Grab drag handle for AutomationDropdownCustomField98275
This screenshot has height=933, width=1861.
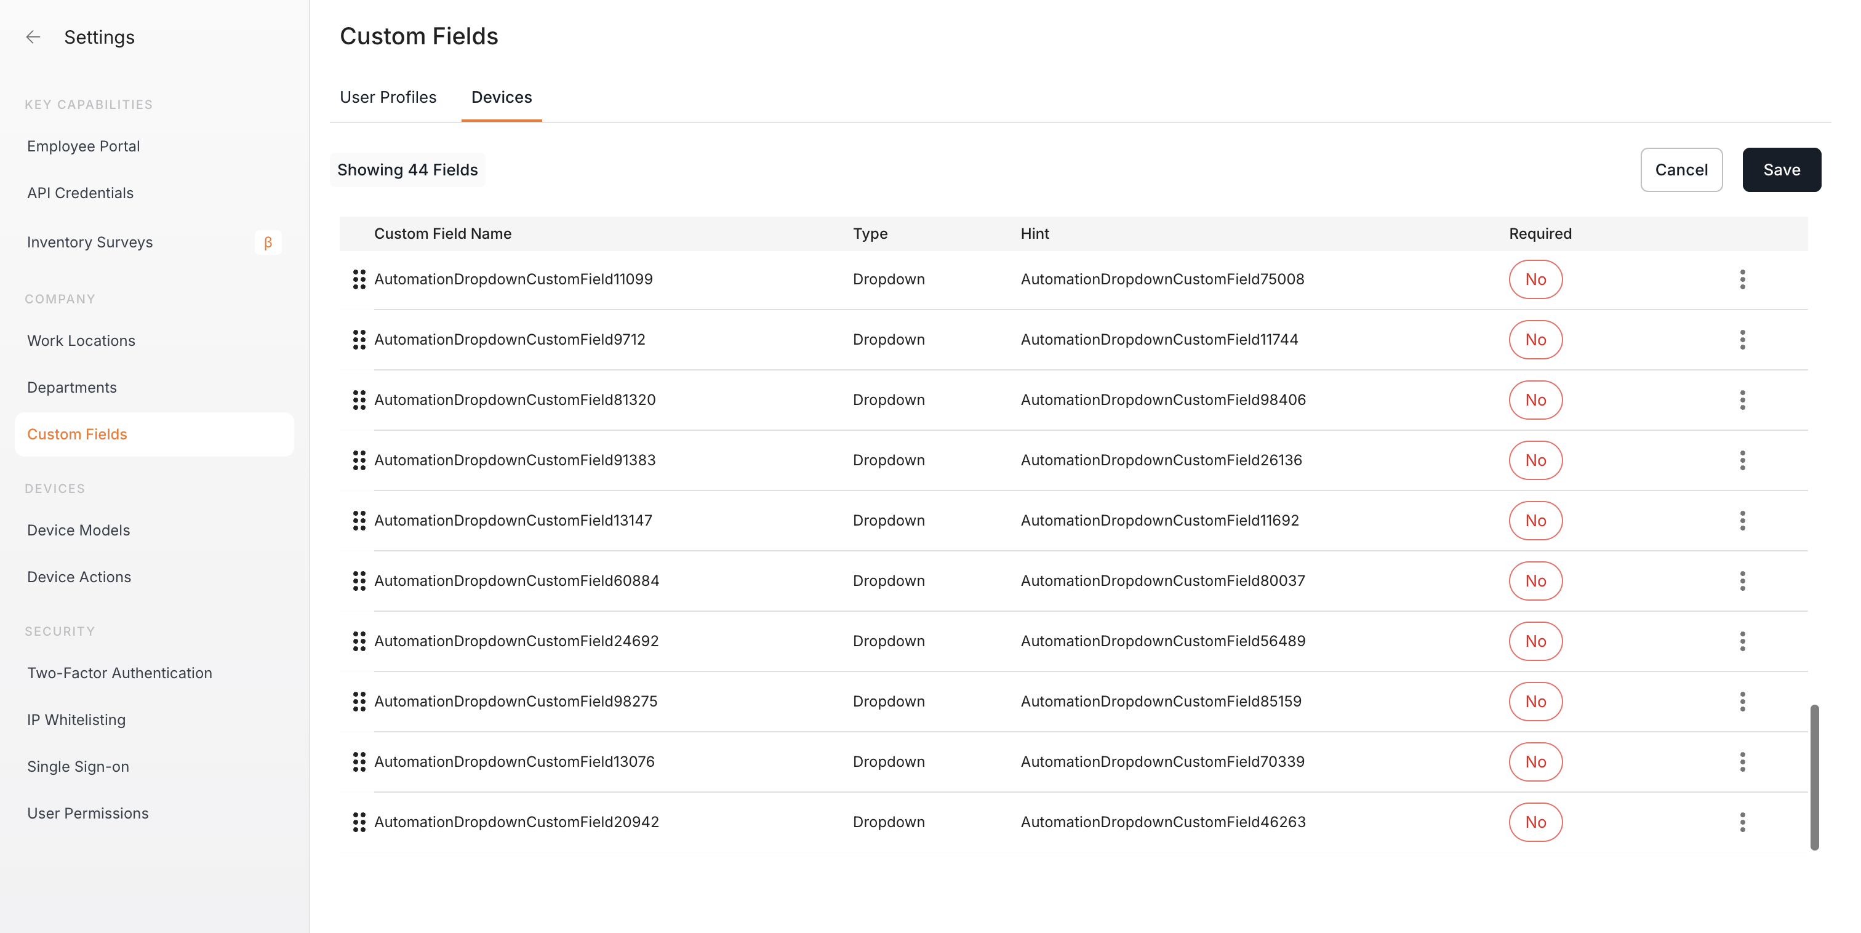point(359,702)
